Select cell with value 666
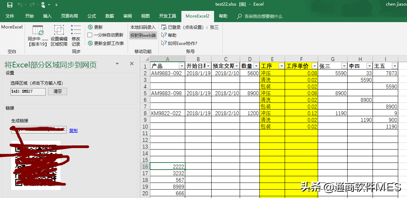Viewport: 407px width, 198px height. (168, 193)
